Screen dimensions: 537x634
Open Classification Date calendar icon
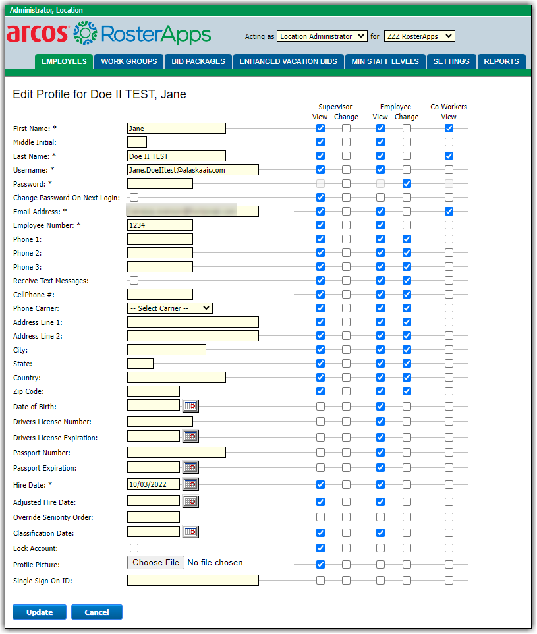[190, 532]
